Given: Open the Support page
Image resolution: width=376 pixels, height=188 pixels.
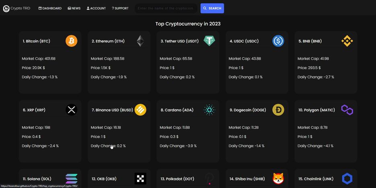Looking at the screenshot, I should (120, 8).
